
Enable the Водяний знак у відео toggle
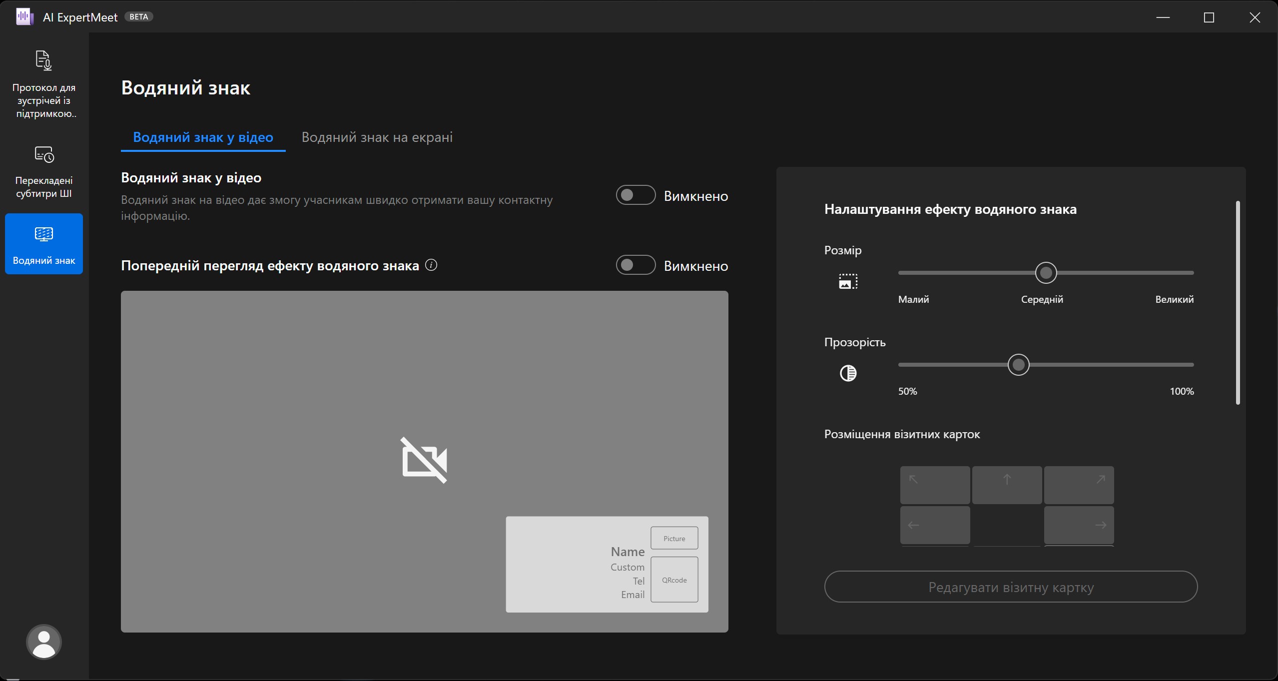click(636, 195)
